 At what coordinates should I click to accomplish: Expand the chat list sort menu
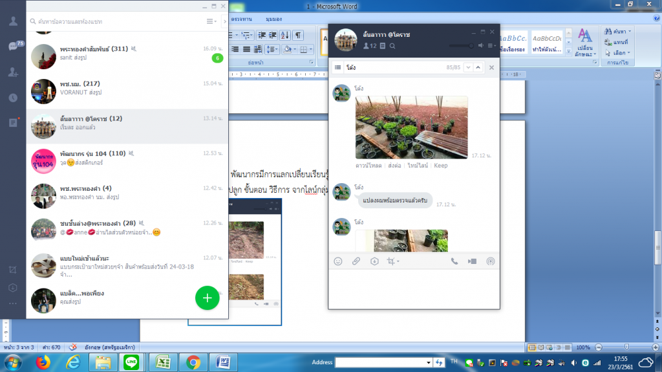tap(211, 21)
